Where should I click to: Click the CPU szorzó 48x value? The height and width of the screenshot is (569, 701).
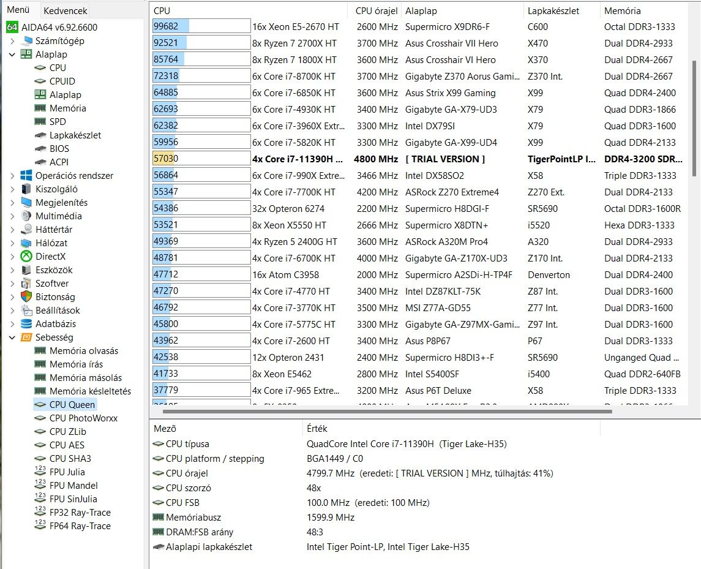(x=314, y=488)
